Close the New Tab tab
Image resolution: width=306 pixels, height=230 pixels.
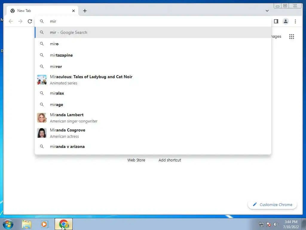click(x=74, y=11)
